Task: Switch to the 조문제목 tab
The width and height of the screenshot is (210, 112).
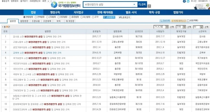Action: (x=47, y=21)
